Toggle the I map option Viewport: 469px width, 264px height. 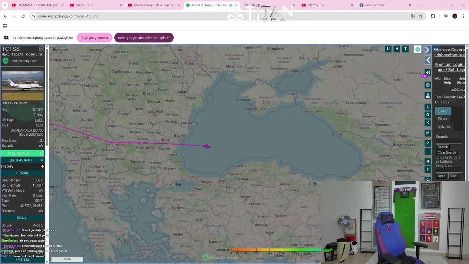tap(428, 151)
